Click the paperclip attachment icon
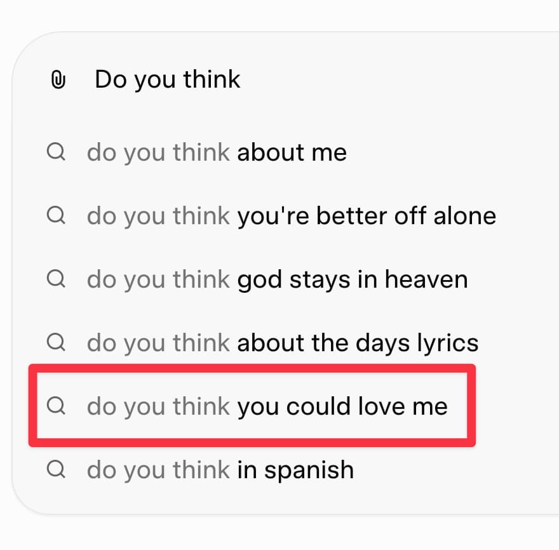The width and height of the screenshot is (559, 550). click(x=58, y=80)
